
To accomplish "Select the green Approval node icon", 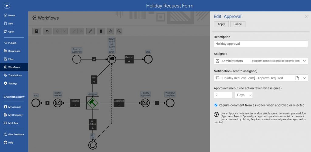I will click(x=93, y=103).
